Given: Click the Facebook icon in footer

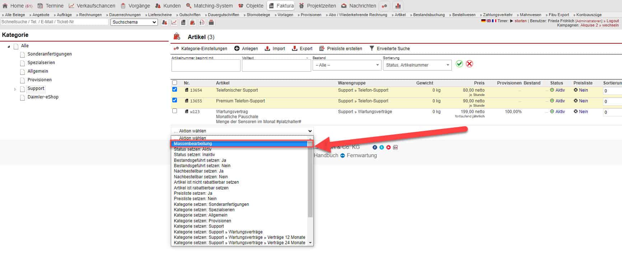Looking at the screenshot, I should click(x=375, y=147).
